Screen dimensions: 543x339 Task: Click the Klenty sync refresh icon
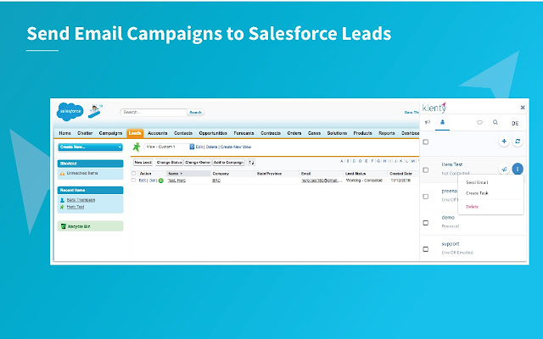tap(518, 142)
